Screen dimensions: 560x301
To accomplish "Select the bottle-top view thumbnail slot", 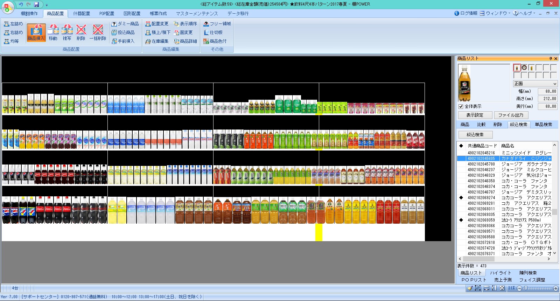I will click(524, 68).
